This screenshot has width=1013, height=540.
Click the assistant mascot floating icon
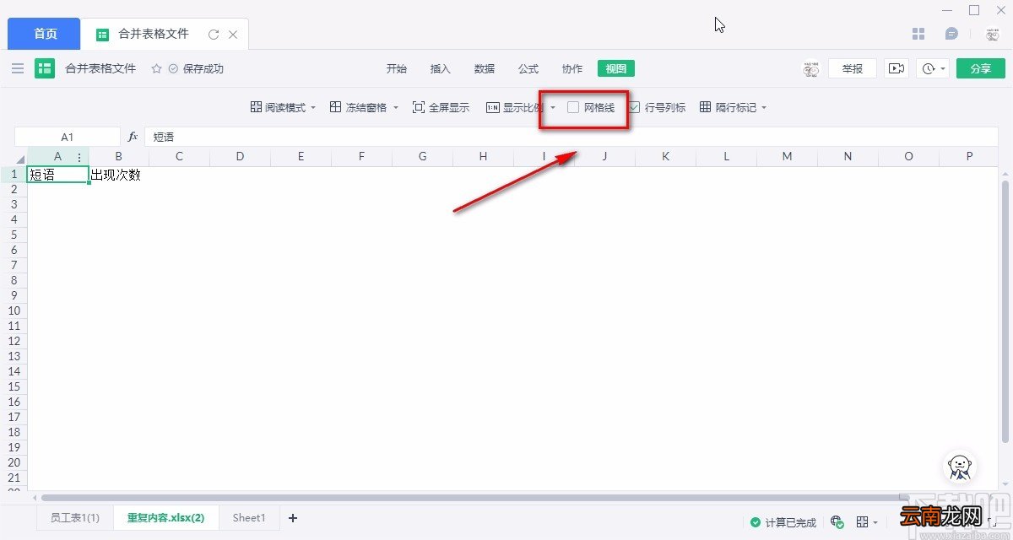[959, 466]
